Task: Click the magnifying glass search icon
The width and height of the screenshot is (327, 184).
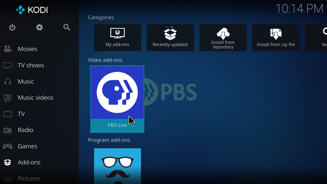Action: tap(67, 27)
